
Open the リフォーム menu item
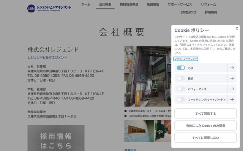(x=208, y=4)
